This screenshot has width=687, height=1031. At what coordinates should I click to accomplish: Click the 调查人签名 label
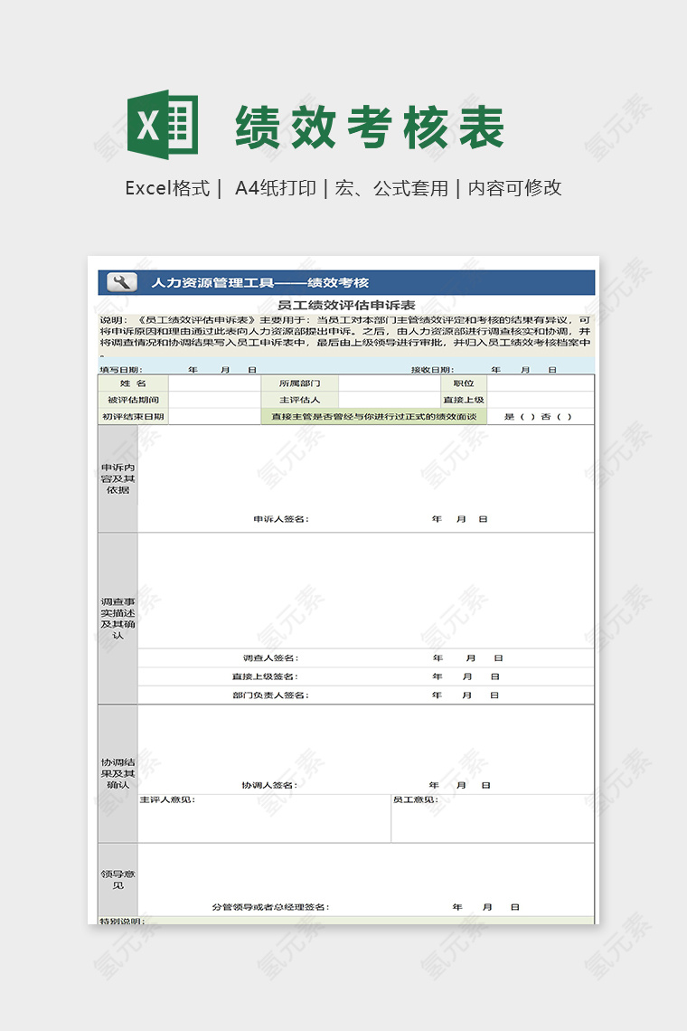pos(270,657)
